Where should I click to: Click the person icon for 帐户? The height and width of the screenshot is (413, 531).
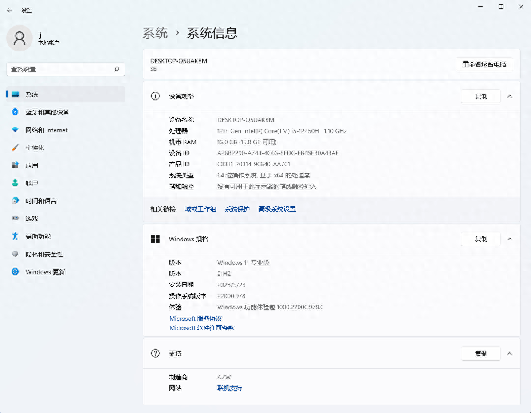[15, 183]
